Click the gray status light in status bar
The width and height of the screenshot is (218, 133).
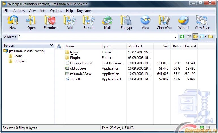(208, 128)
